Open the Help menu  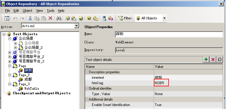pyautogui.click(x=61, y=11)
